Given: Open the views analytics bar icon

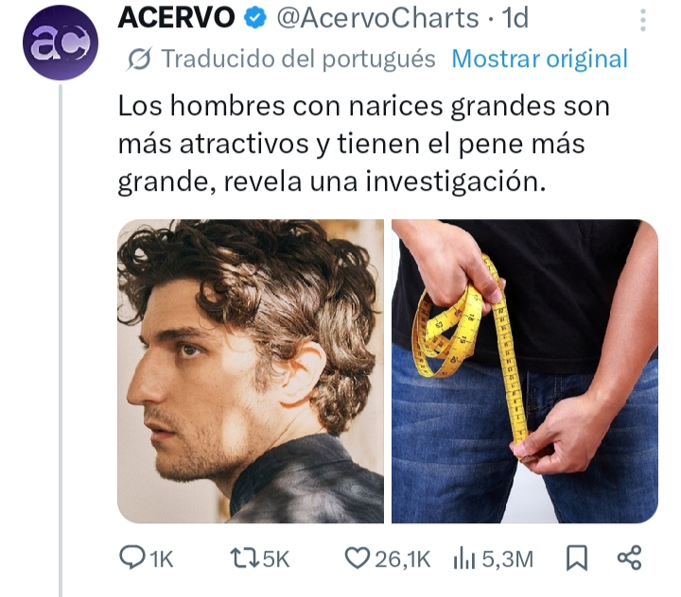Looking at the screenshot, I should [463, 558].
